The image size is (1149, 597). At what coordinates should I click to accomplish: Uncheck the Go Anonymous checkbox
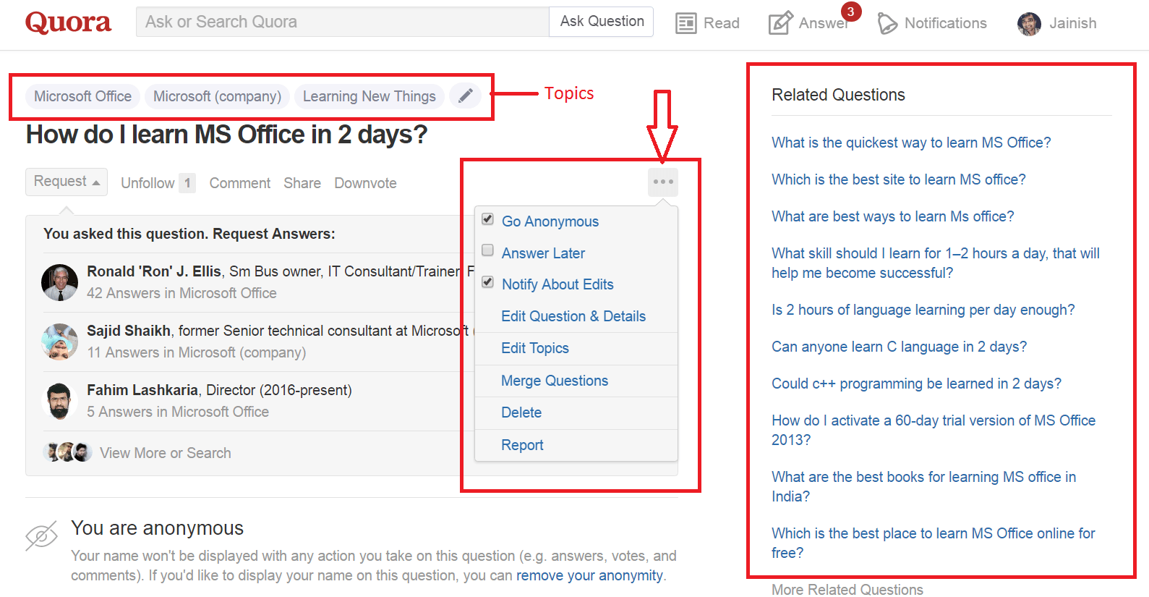pyautogui.click(x=488, y=219)
